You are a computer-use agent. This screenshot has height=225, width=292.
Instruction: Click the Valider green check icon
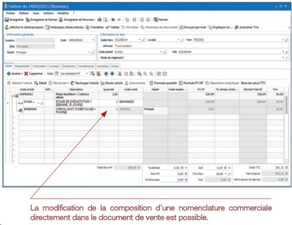tap(107, 27)
